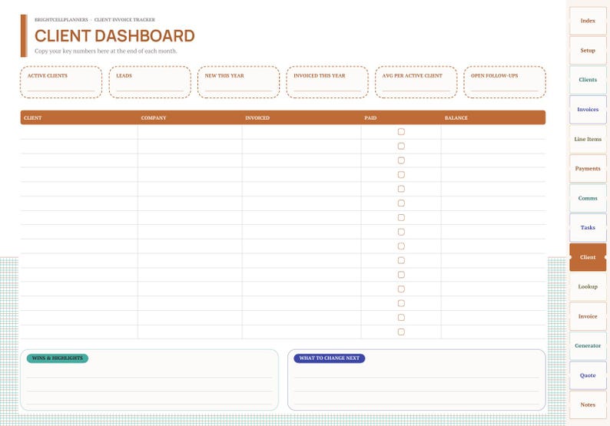The image size is (610, 426).
Task: Click the Active Clients summary box
Action: coord(61,82)
